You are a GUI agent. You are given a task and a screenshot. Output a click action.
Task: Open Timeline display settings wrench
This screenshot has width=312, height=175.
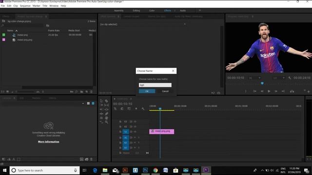pyautogui.click(x=143, y=108)
